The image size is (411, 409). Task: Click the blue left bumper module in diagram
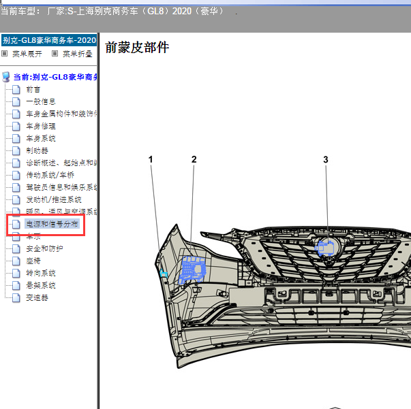[192, 269]
